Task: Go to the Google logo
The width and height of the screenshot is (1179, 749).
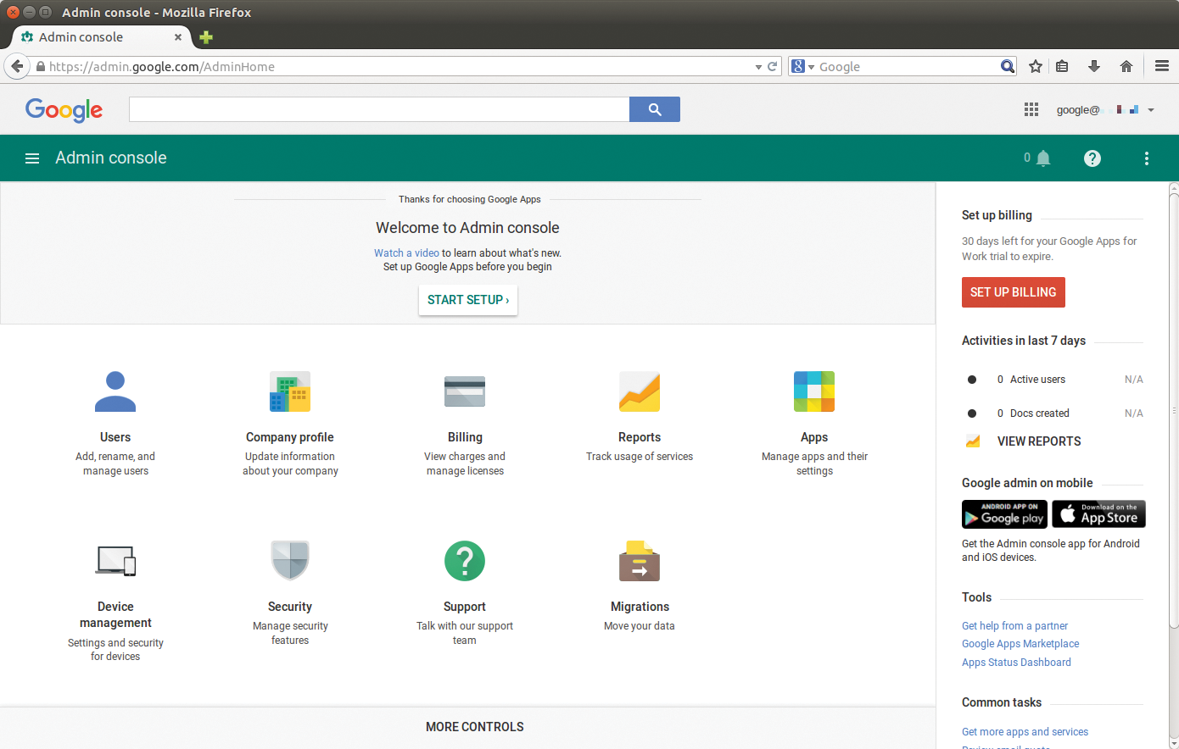Action: [64, 110]
